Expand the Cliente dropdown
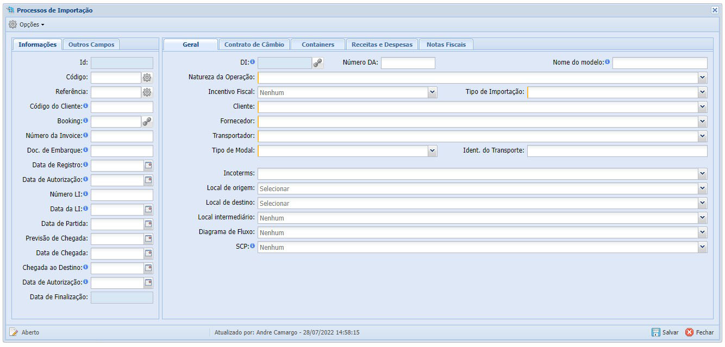Viewport: 725px width, 347px height. coord(703,107)
